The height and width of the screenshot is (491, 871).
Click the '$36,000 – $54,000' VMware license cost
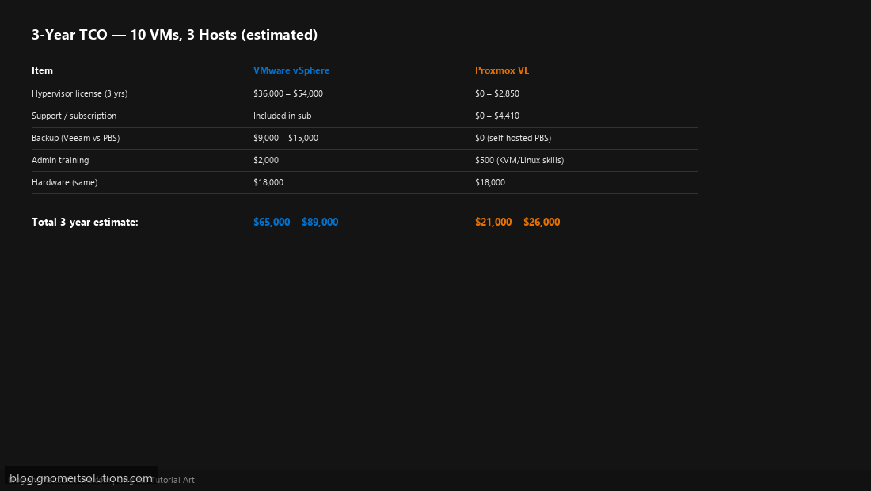[288, 94]
